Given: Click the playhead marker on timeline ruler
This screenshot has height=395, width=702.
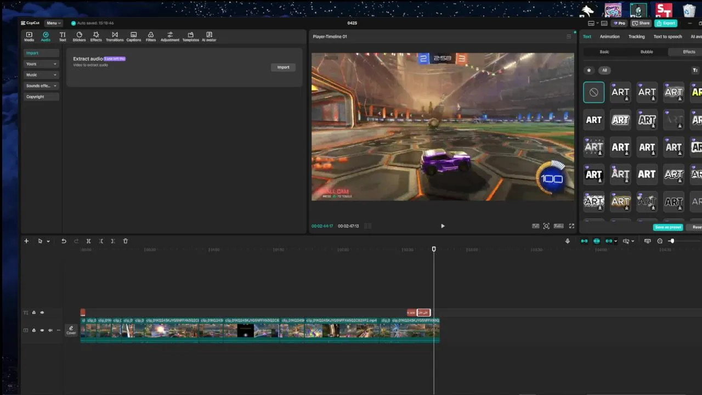Looking at the screenshot, I should pos(434,249).
